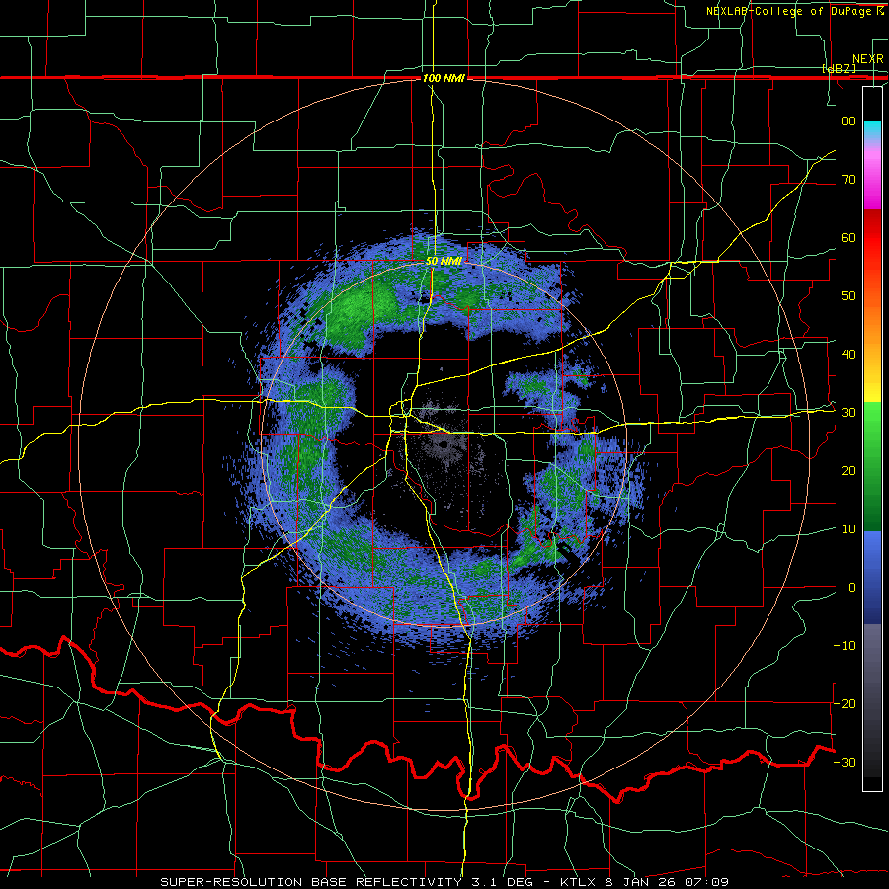This screenshot has width=889, height=889.
Task: Click the -10 value on the color scale
Action: [845, 646]
